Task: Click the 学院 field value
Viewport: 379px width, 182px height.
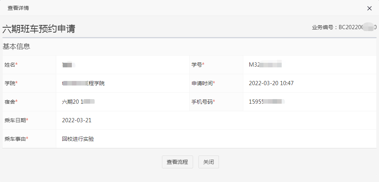Action: click(83, 83)
